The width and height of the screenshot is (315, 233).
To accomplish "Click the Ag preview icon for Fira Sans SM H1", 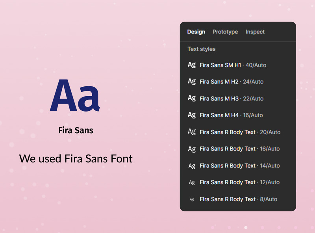I will [x=192, y=65].
